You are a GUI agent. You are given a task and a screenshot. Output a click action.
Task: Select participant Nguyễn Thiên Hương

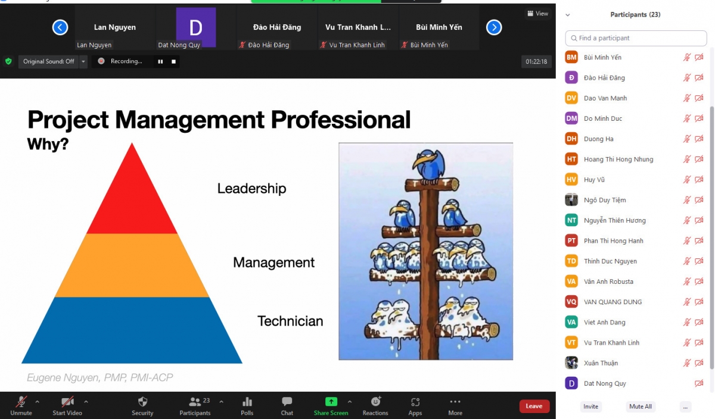pos(635,220)
